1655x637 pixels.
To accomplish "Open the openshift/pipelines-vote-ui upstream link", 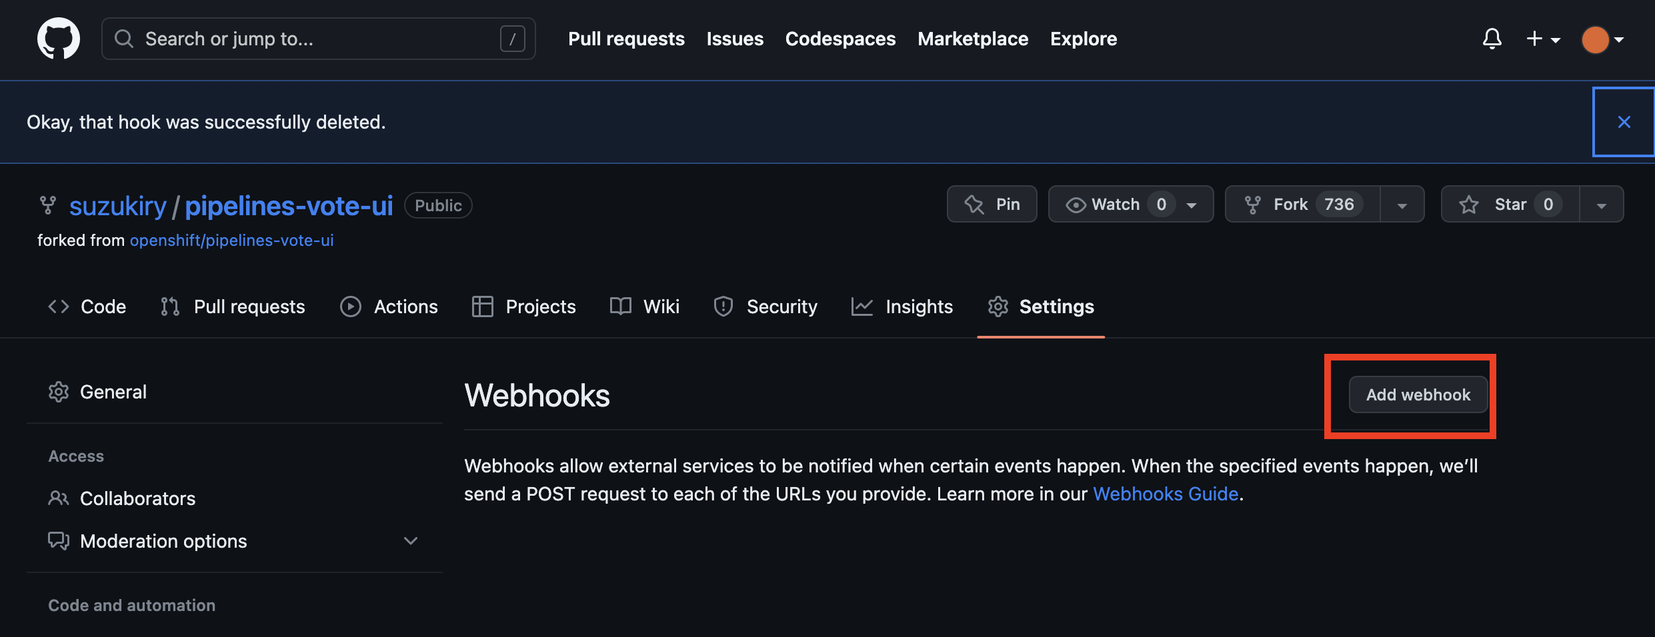I will click(x=231, y=241).
